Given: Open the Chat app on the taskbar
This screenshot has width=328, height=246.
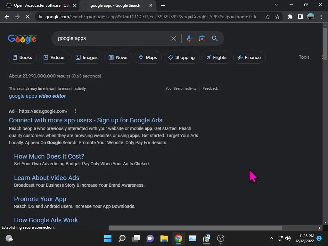Looking at the screenshot, I should pyautogui.click(x=150, y=238).
